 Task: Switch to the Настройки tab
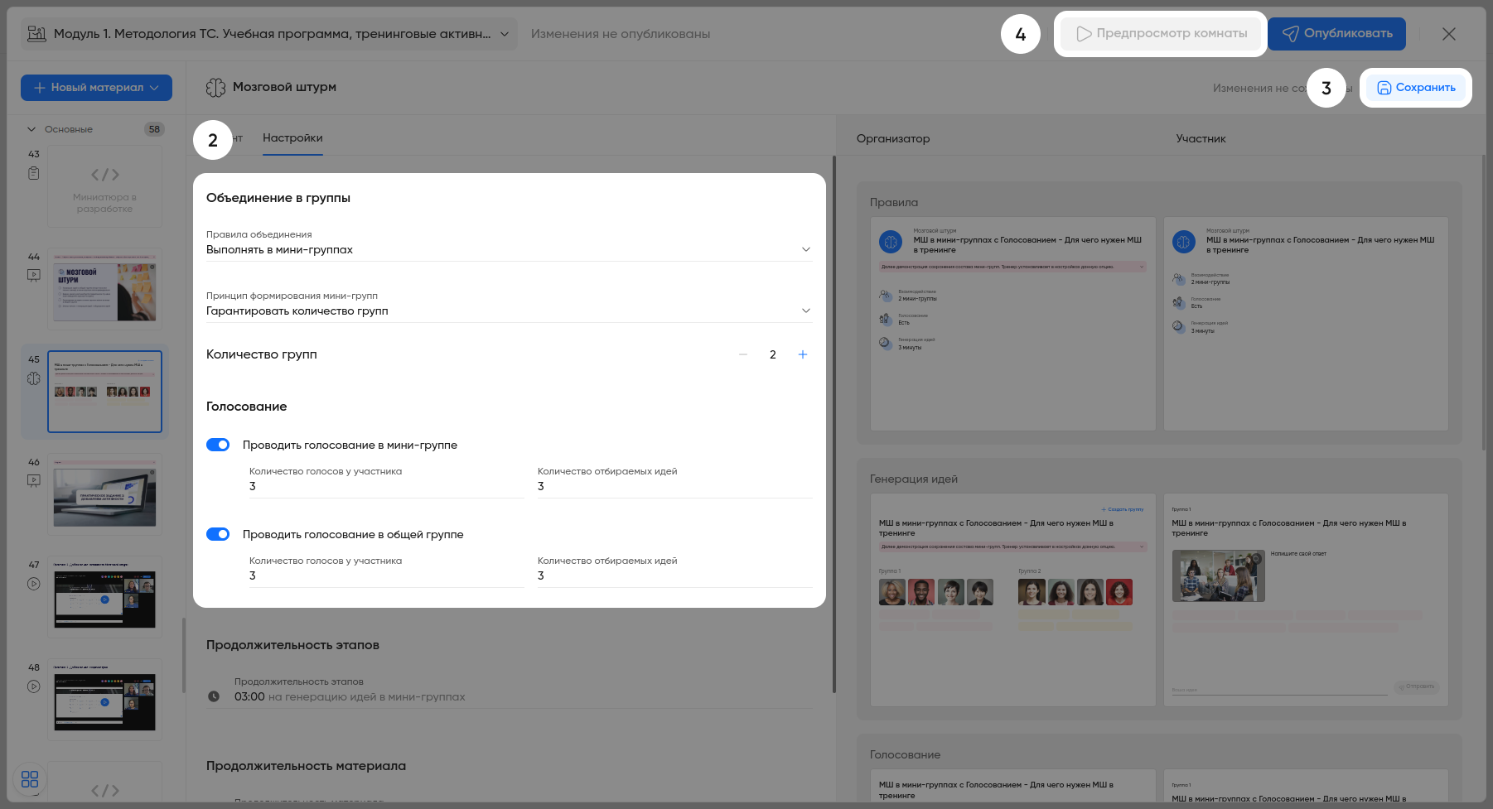(292, 138)
